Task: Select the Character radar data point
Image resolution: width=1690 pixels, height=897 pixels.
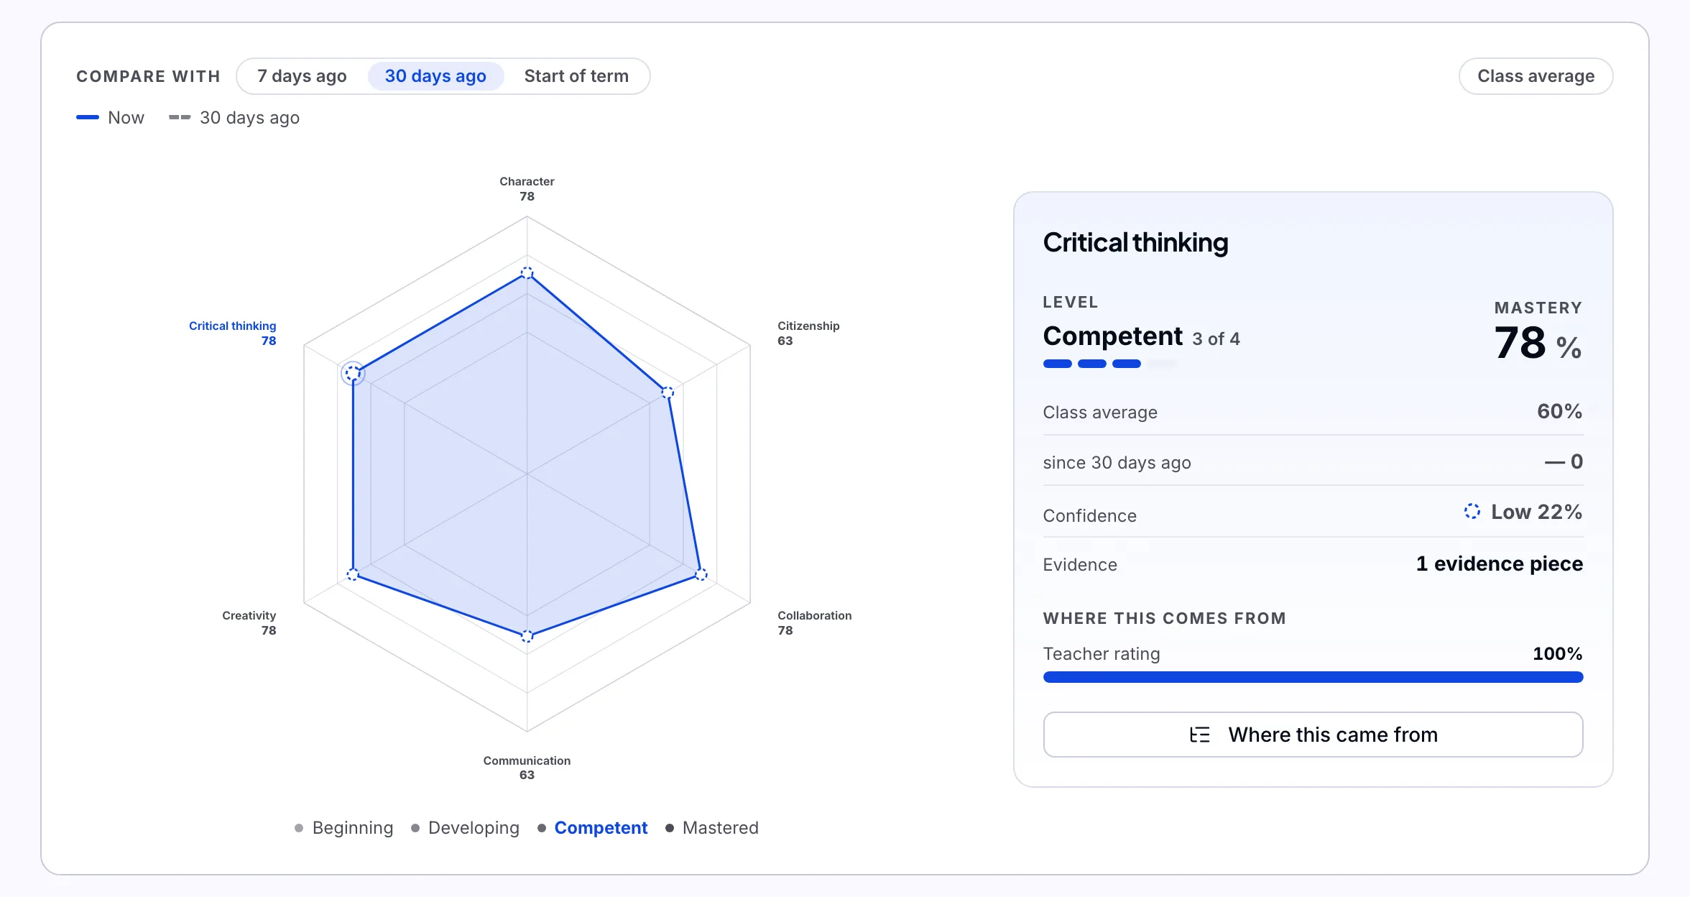Action: (527, 273)
